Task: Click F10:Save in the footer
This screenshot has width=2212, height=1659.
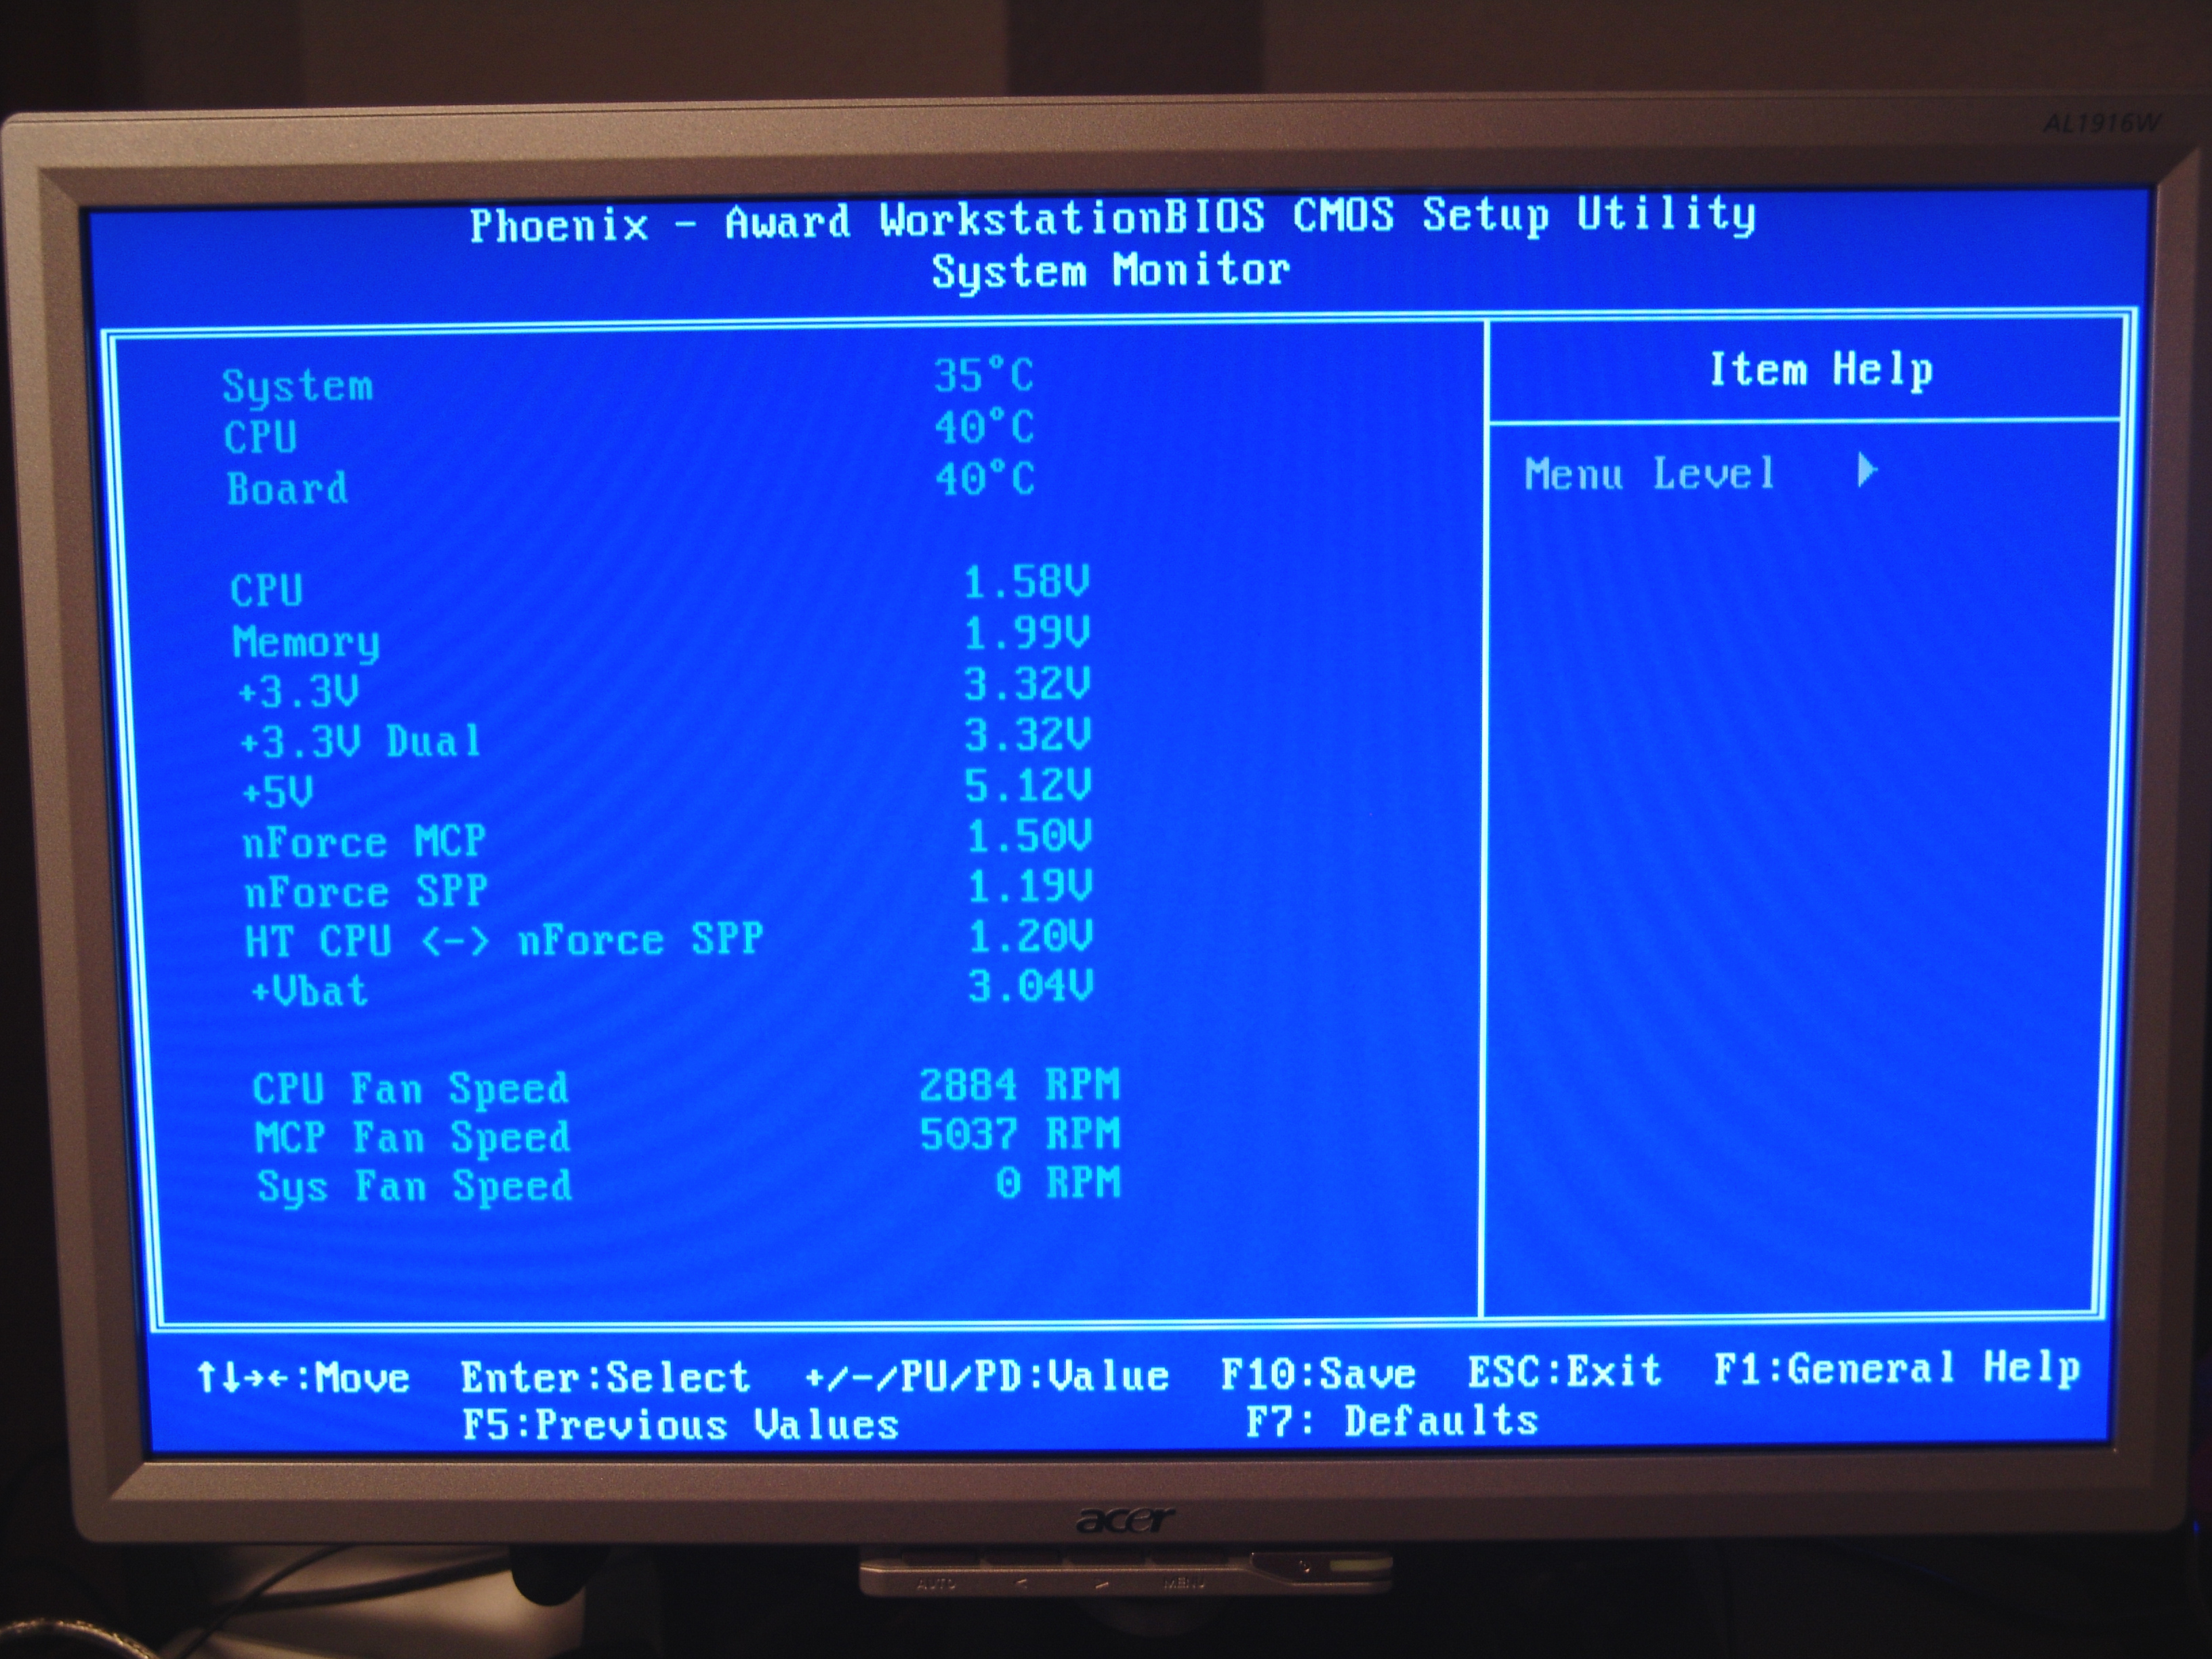Action: tap(1317, 1374)
